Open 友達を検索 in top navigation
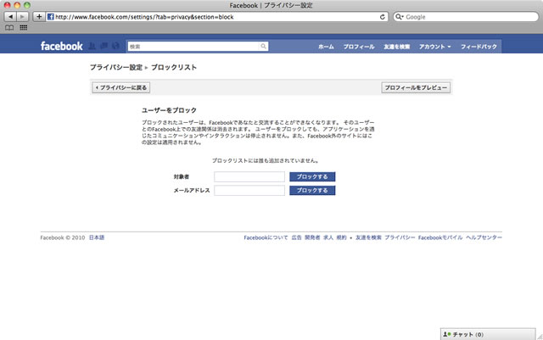Image resolution: width=543 pixels, height=340 pixels. pos(396,47)
